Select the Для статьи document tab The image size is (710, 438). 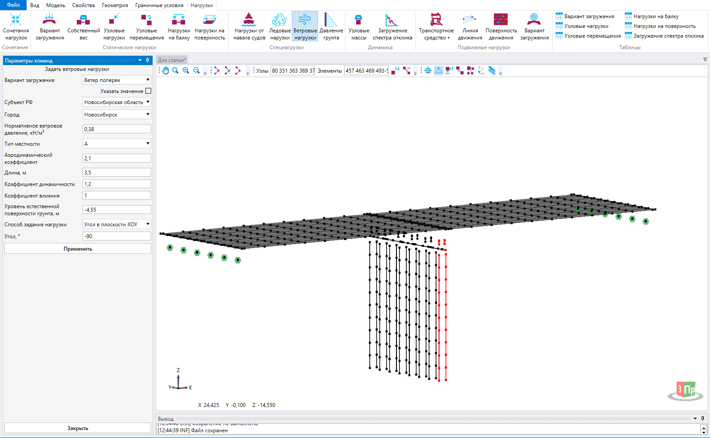[x=172, y=60]
